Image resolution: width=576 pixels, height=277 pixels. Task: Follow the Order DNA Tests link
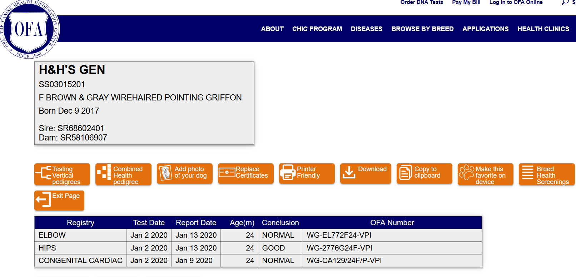[x=422, y=3]
